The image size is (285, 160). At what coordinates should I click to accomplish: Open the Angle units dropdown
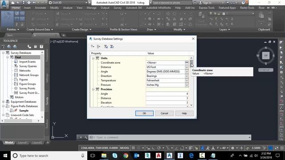click(187, 72)
